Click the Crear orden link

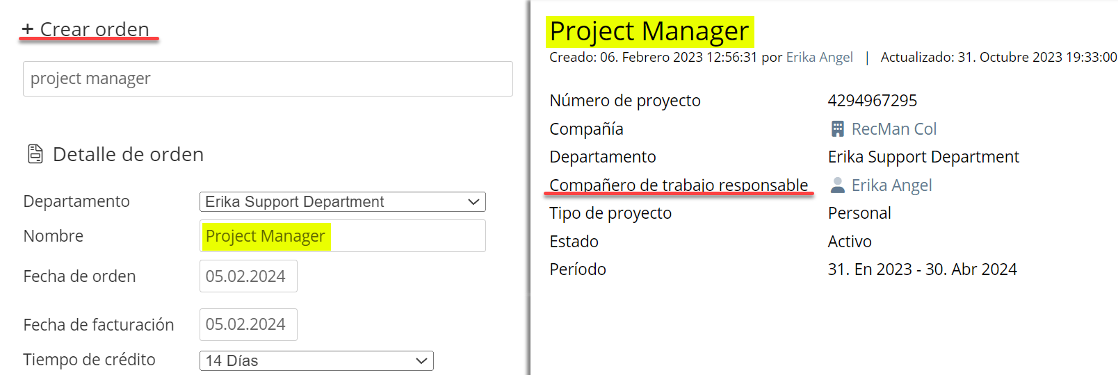(95, 29)
